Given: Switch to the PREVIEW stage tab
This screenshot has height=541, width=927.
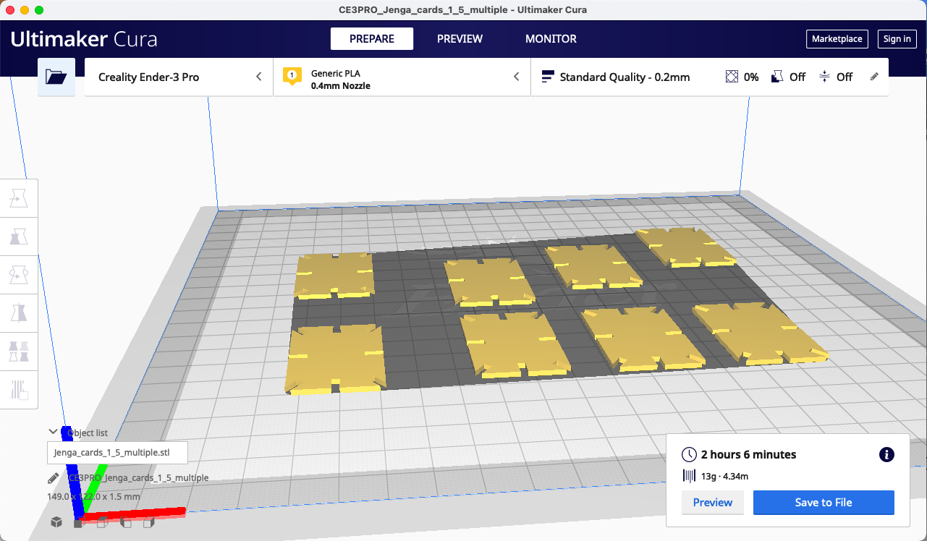Looking at the screenshot, I should [460, 39].
